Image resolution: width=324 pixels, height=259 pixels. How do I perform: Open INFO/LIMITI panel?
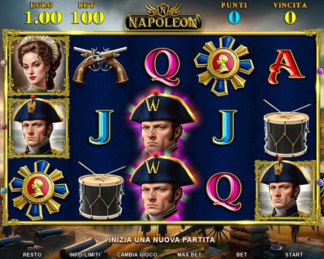pyautogui.click(x=85, y=255)
